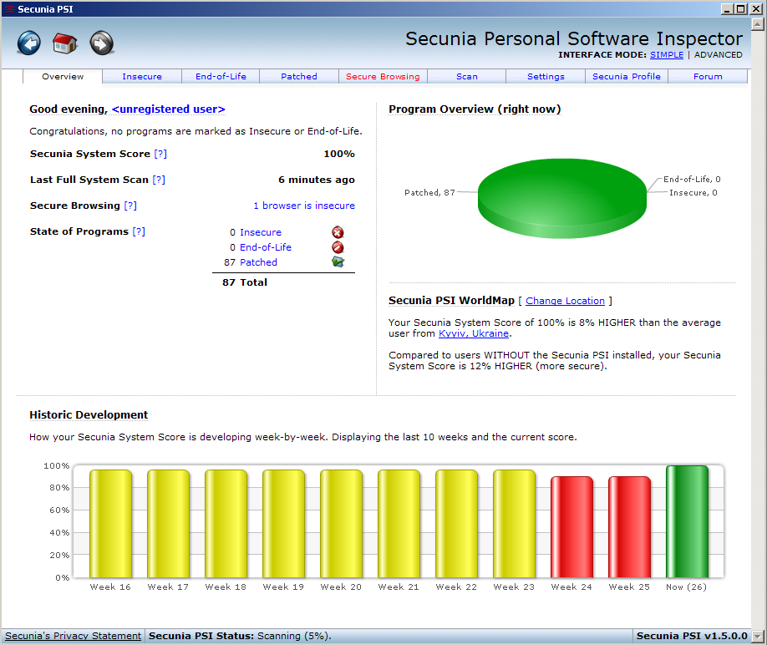Maximize the Secunia PSI window
Image resolution: width=767 pixels, height=645 pixels.
[x=740, y=9]
